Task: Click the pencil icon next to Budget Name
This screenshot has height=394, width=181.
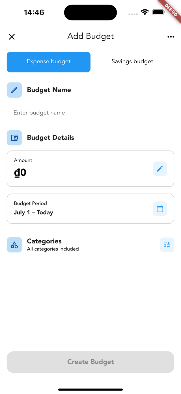Action: 14,90
